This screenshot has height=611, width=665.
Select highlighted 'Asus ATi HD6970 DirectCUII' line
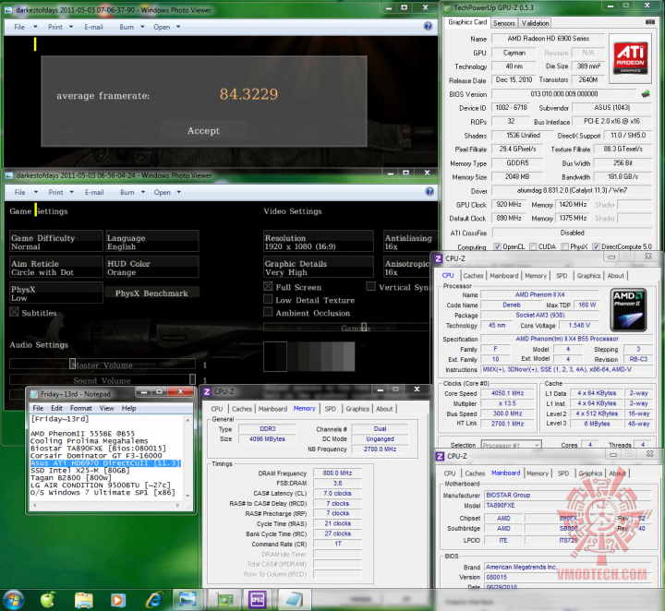(105, 463)
